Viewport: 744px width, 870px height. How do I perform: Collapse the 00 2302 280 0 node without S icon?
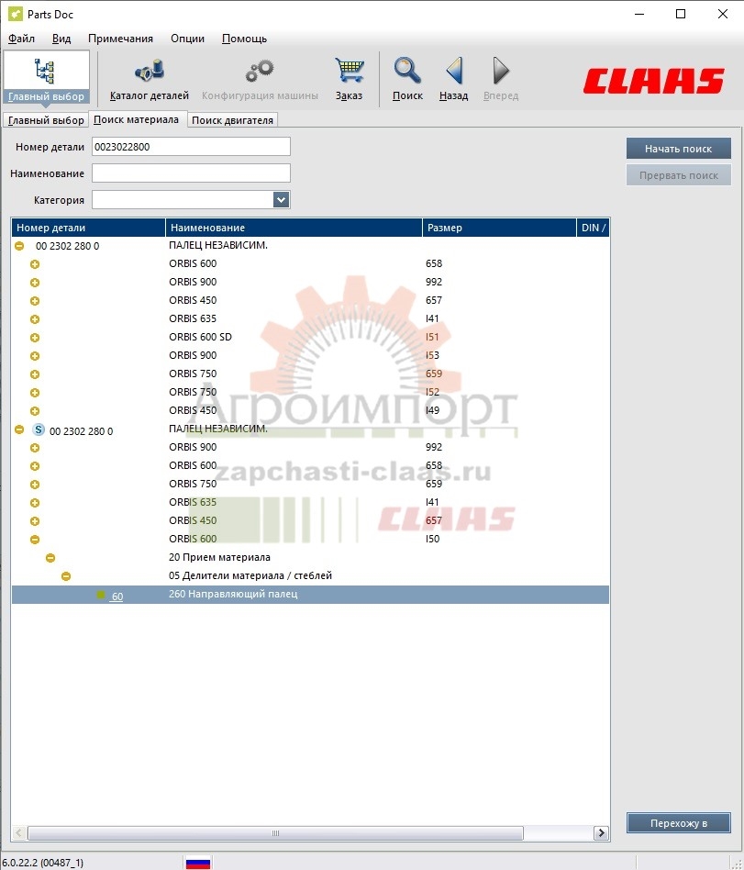tap(19, 245)
